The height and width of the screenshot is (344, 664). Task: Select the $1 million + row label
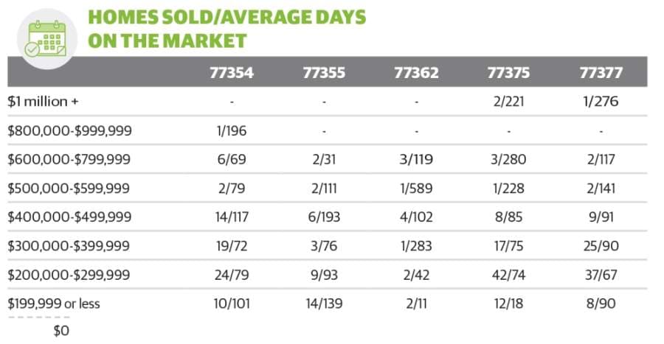coord(44,102)
